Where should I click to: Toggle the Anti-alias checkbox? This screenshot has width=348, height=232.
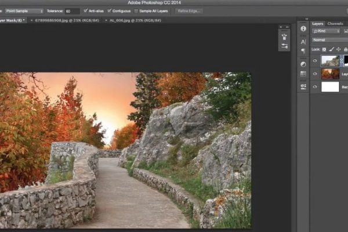click(x=86, y=11)
